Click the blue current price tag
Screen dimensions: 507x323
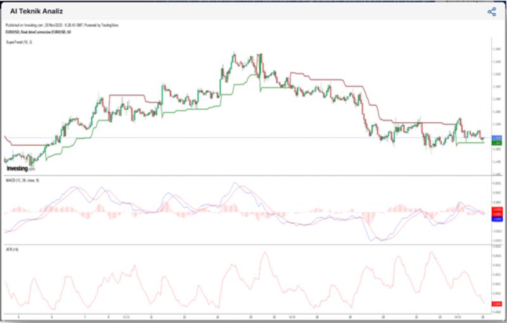[497, 137]
